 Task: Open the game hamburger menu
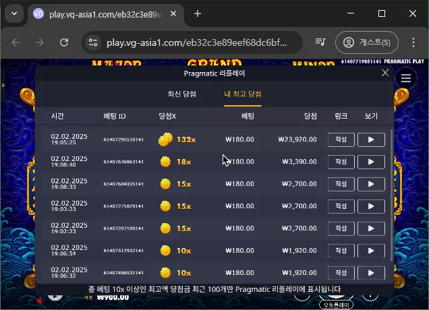coord(406,78)
